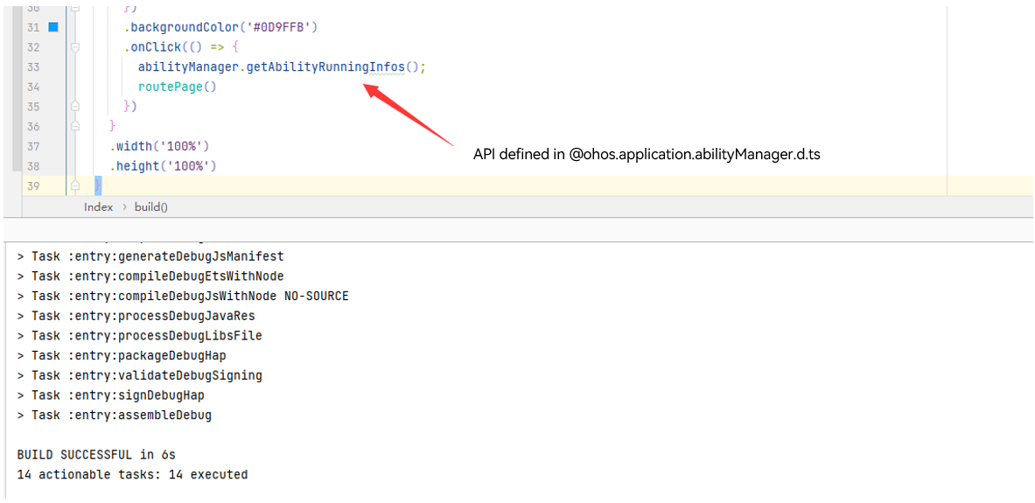The height and width of the screenshot is (503, 1035).
Task: Click the '#0D9FFB' color string
Action: (x=277, y=27)
